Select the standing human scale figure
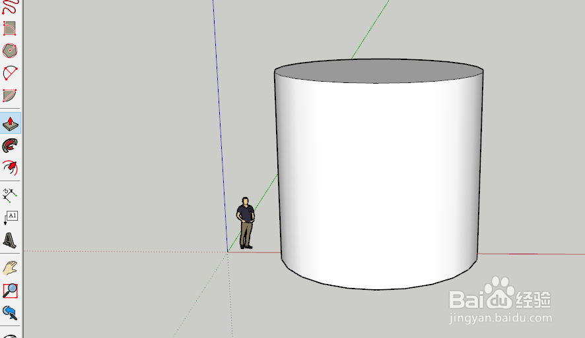Viewport: 585px width, 338px height. pos(246,223)
